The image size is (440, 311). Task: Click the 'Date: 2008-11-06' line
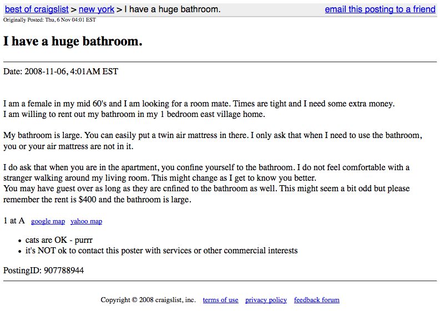[x=60, y=72]
